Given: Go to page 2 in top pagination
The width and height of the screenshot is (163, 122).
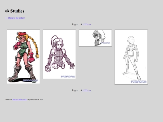Looking at the screenshot, I should coord(85,24).
